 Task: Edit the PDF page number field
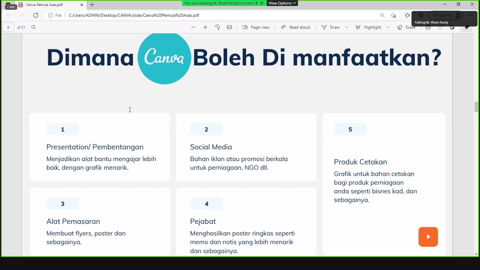(x=8, y=27)
